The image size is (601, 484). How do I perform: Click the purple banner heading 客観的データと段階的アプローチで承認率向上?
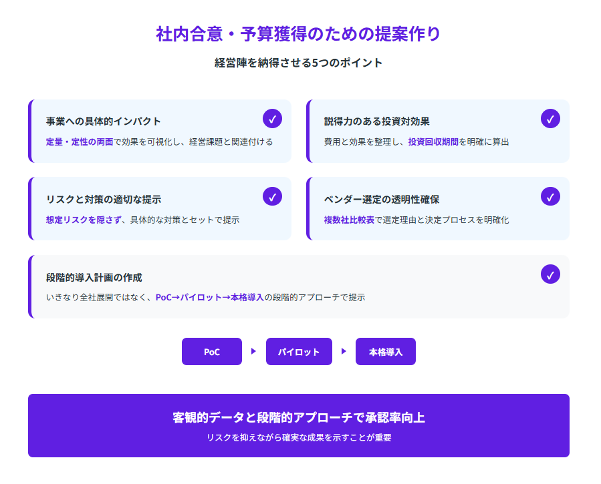click(298, 418)
